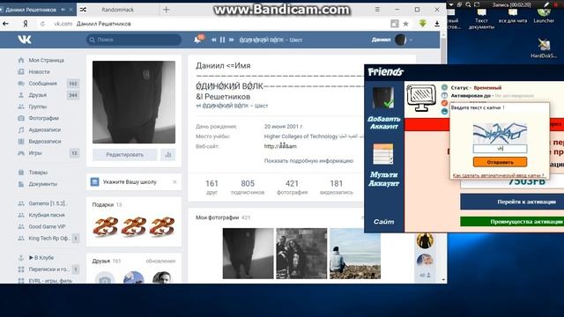Click Как сделать автоматический ввод капчи link

click(x=498, y=175)
